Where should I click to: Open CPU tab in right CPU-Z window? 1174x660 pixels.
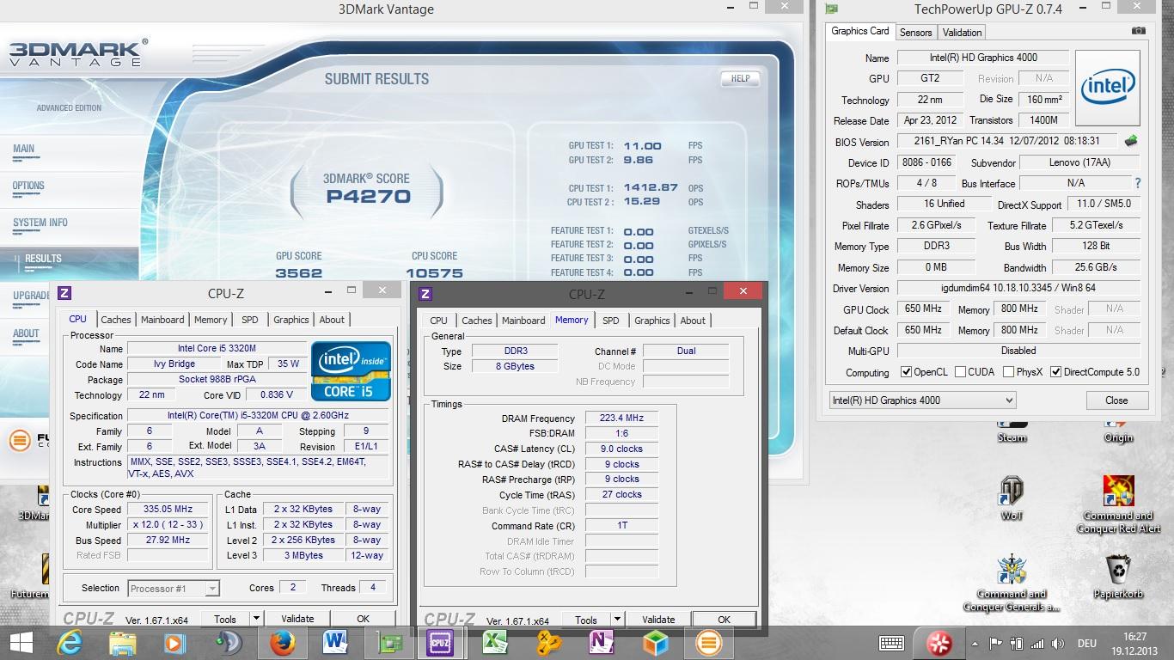point(438,321)
